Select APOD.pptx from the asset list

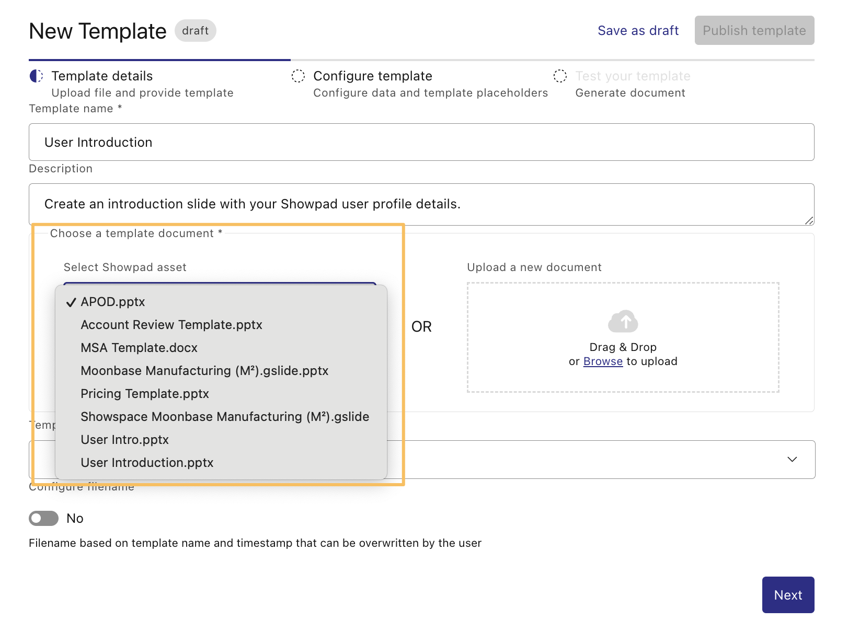click(x=221, y=302)
